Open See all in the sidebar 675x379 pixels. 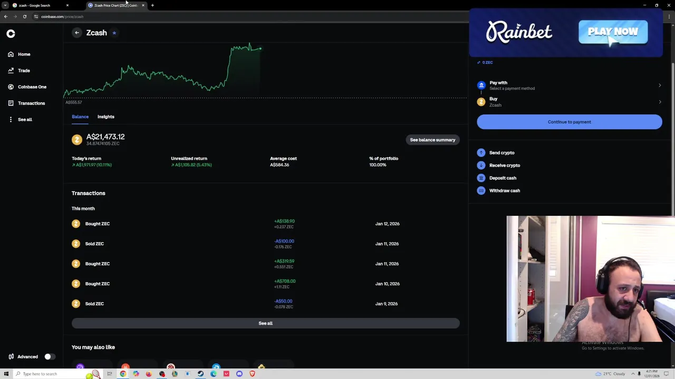pos(20,119)
